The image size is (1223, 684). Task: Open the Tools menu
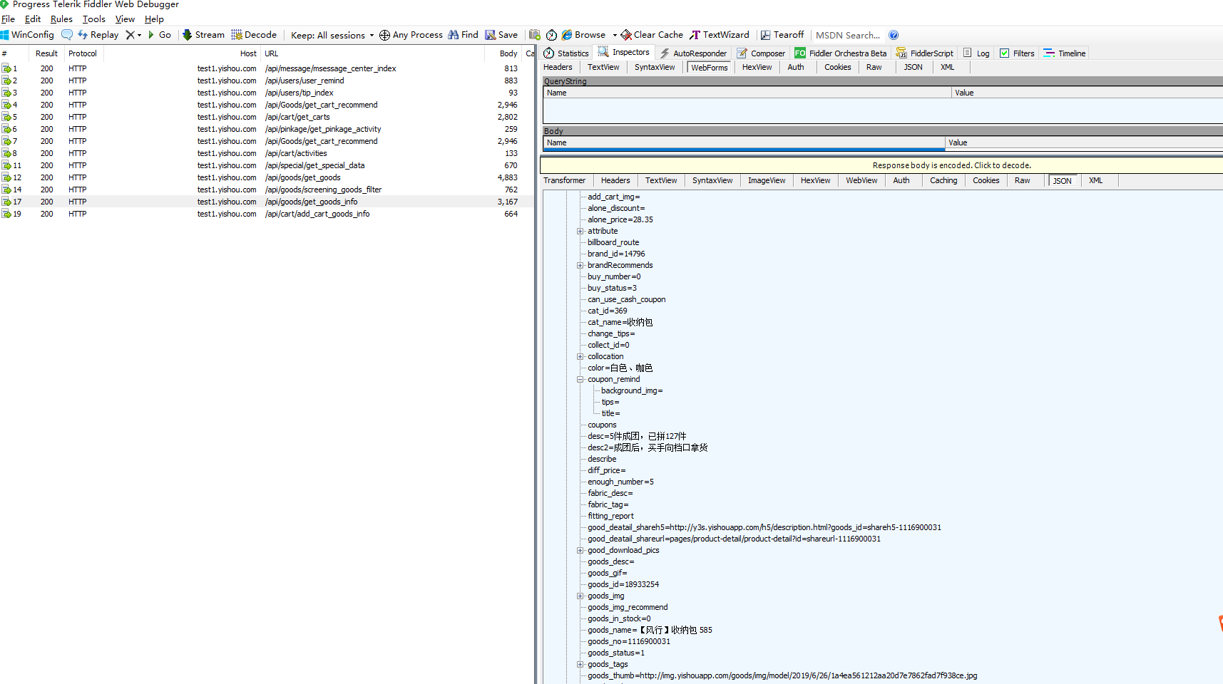[x=94, y=19]
